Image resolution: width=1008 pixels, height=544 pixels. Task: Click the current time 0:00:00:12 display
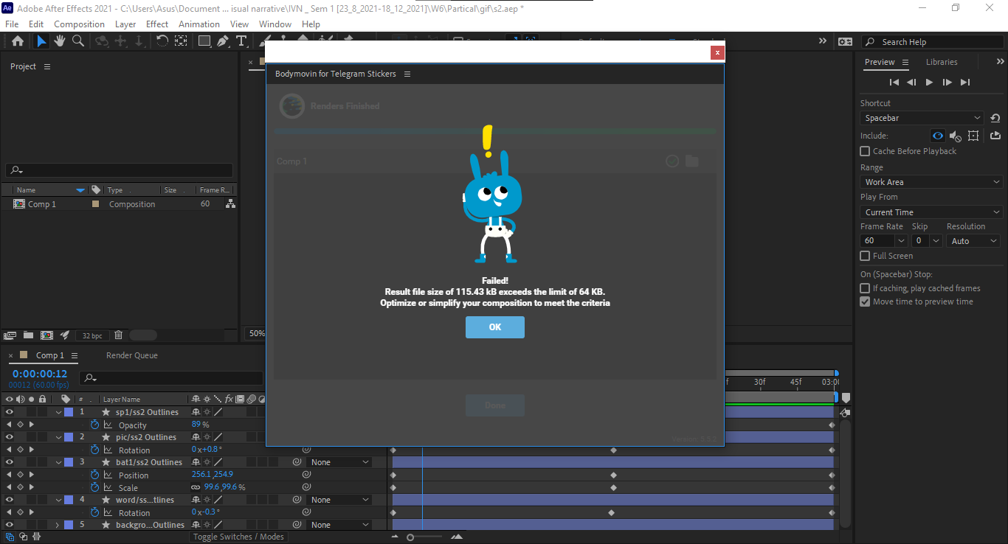click(x=40, y=374)
